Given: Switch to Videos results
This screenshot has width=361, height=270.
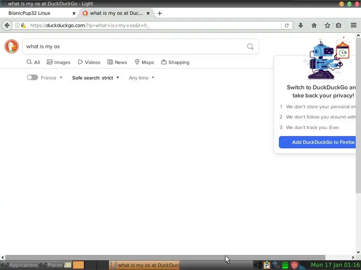Looking at the screenshot, I should pyautogui.click(x=89, y=62).
